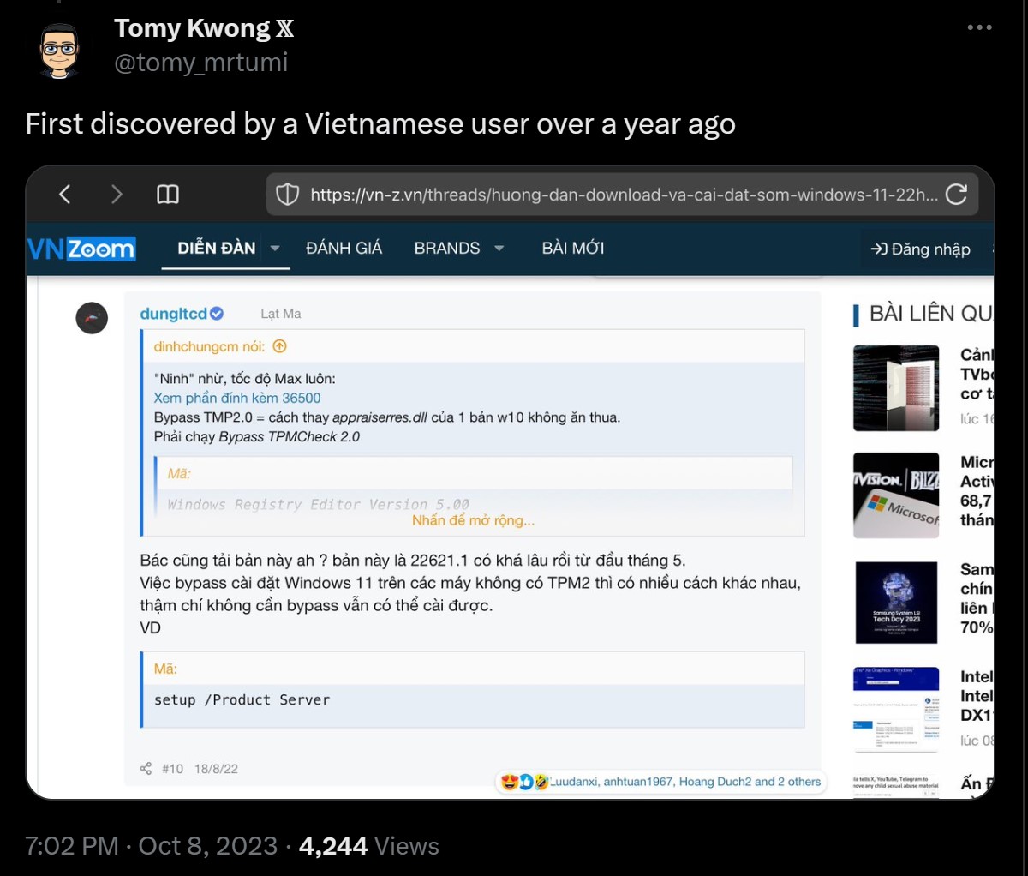Click the 18/8/22 post date
The height and width of the screenshot is (876, 1028).
pos(216,769)
